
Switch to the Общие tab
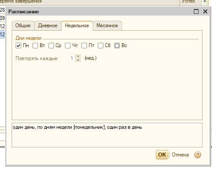tap(23, 26)
